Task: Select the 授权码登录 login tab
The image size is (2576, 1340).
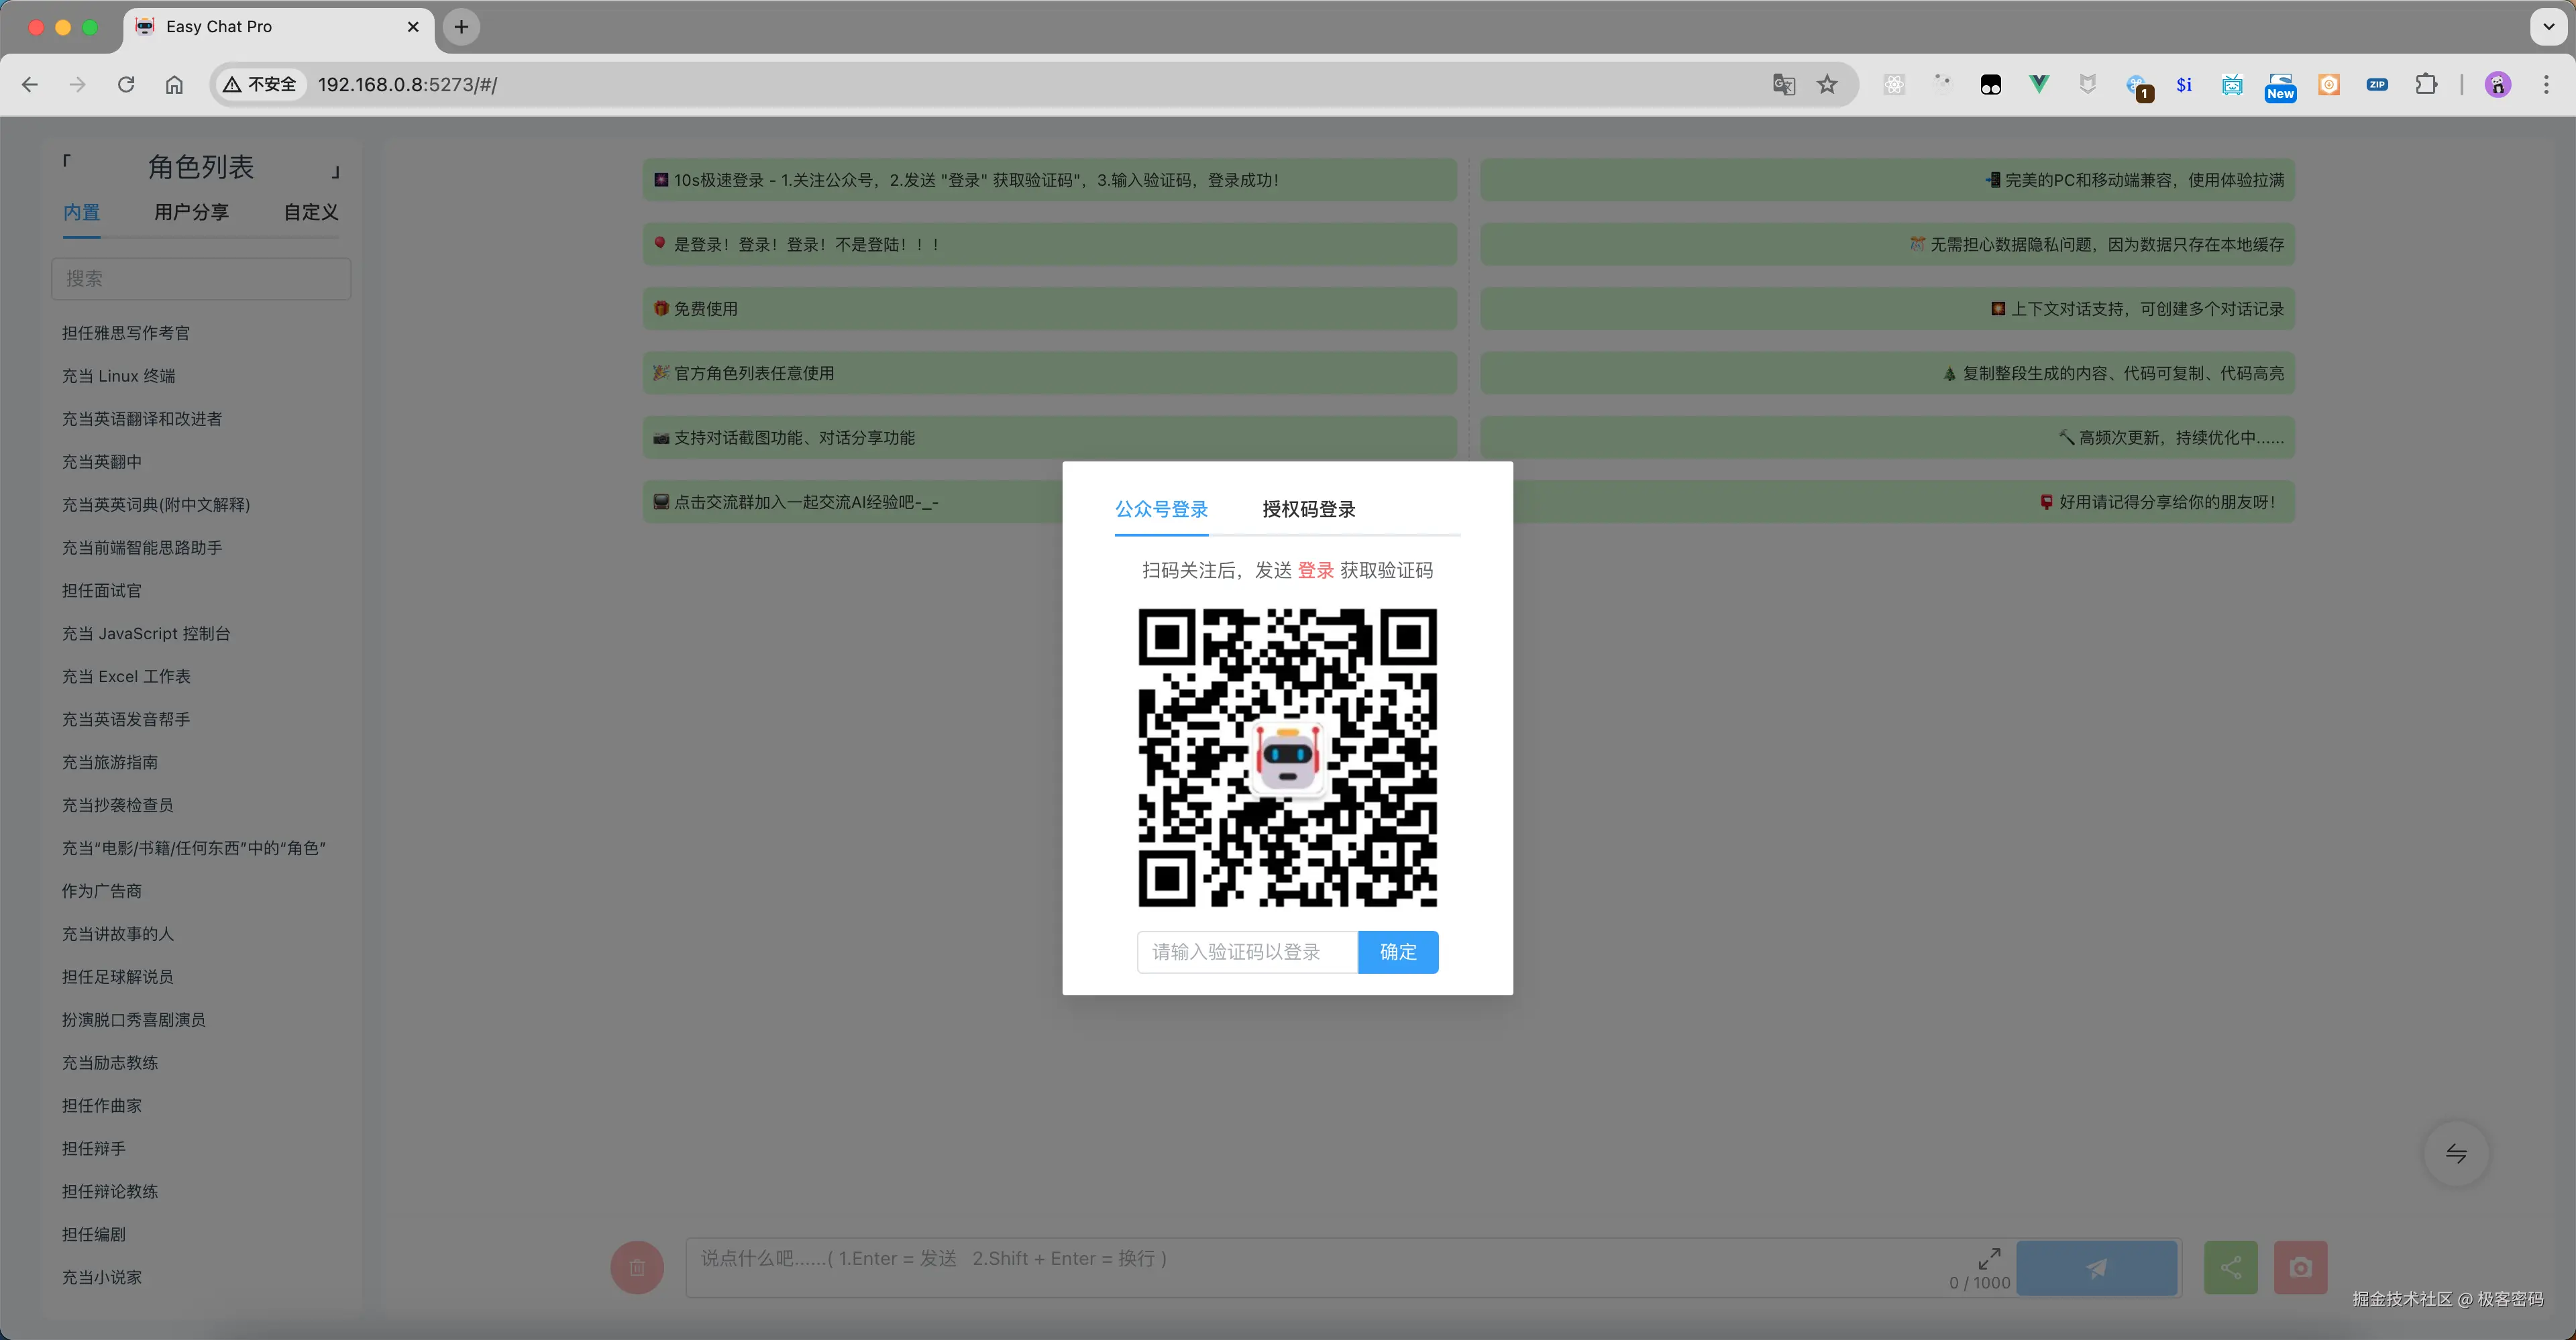Action: (1308, 509)
